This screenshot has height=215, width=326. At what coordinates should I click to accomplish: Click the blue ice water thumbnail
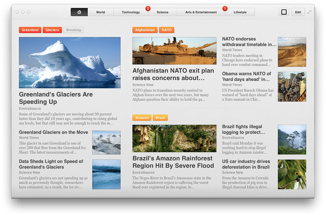(x=106, y=174)
